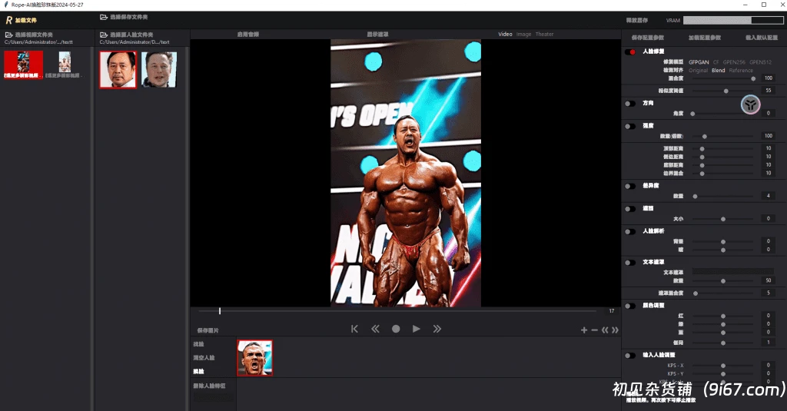
Task: Choose Reference for detection alignment
Action: (x=741, y=70)
